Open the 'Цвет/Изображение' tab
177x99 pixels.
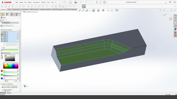click(x=7, y=26)
